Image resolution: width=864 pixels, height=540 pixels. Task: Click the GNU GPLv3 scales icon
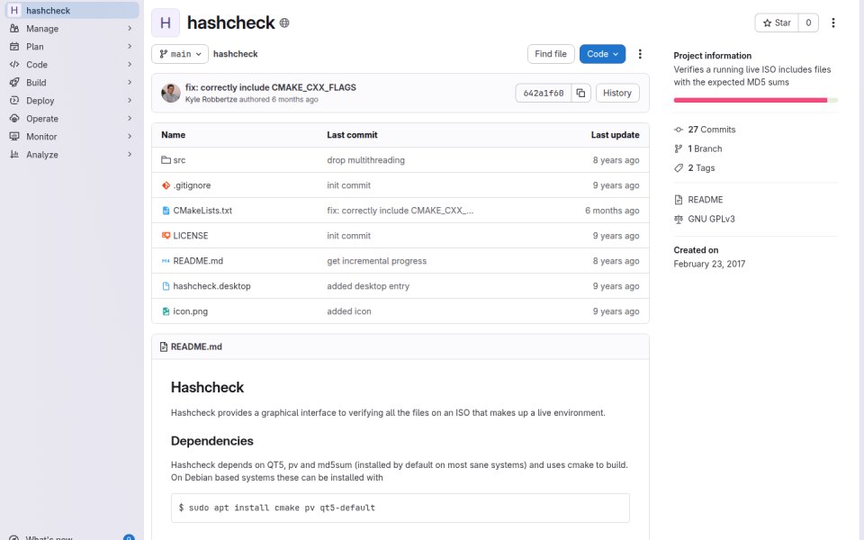click(x=679, y=220)
